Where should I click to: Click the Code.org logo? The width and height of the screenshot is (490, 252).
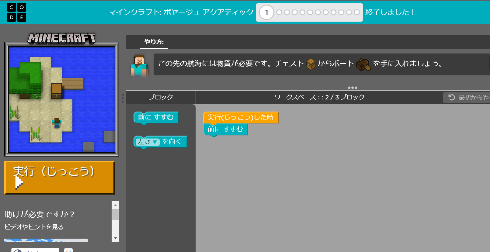tap(16, 12)
